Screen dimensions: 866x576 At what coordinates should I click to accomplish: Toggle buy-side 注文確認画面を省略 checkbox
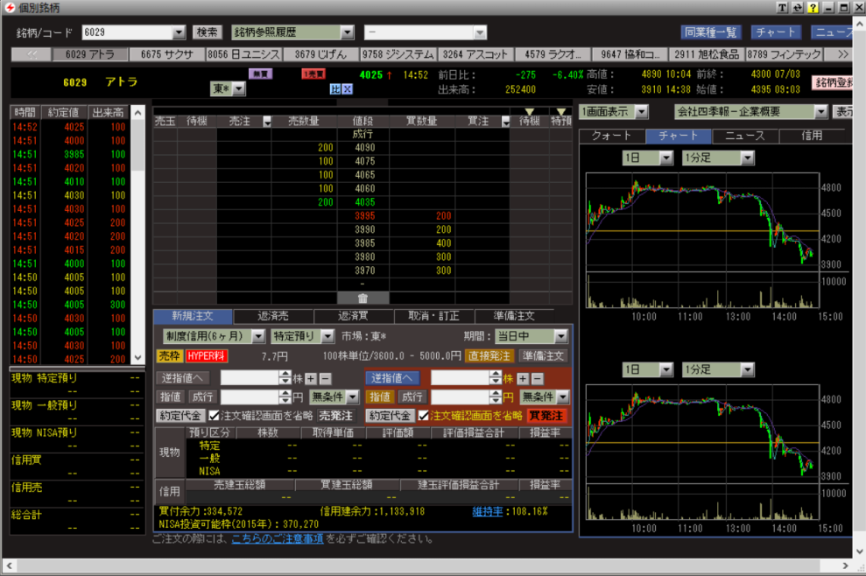coord(425,416)
